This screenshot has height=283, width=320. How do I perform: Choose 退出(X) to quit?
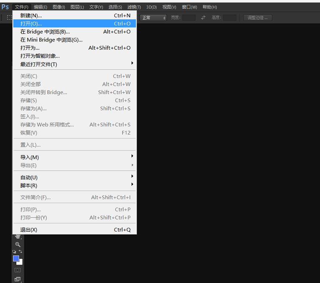pyautogui.click(x=74, y=230)
